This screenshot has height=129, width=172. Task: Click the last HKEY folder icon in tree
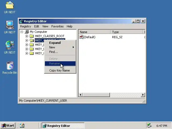pos(32,53)
